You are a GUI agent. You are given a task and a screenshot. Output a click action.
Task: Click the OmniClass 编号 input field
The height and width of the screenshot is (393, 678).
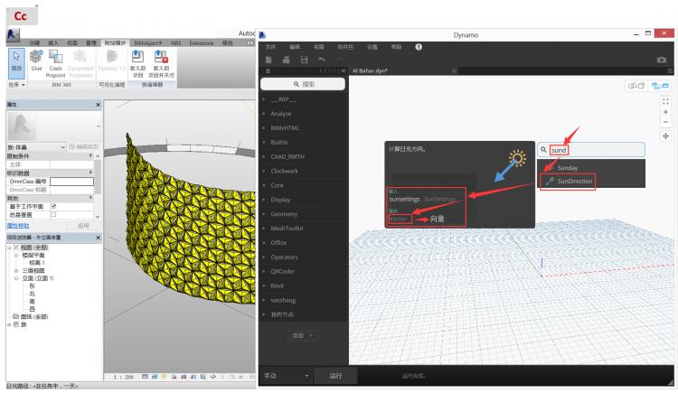click(x=73, y=181)
